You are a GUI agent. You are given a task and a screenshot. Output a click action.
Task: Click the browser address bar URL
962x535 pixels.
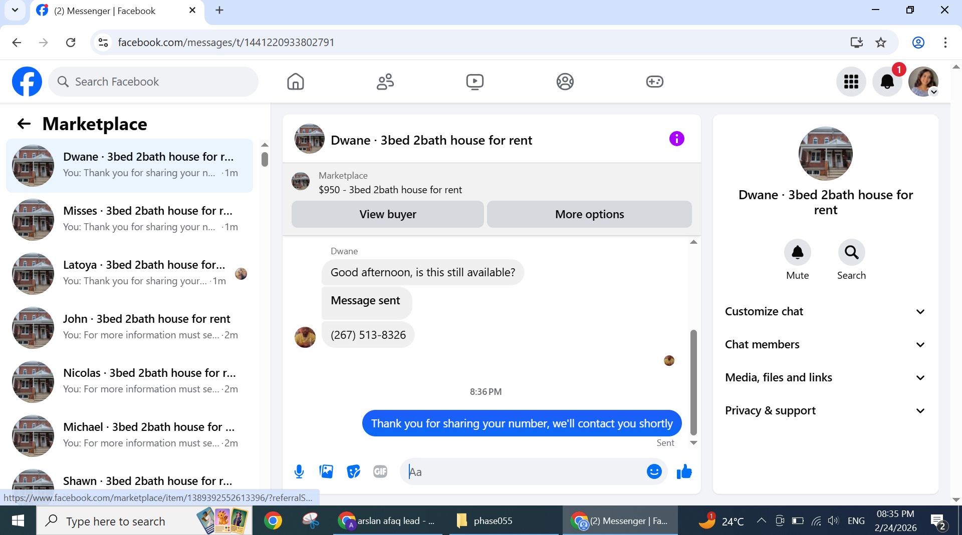pos(226,43)
